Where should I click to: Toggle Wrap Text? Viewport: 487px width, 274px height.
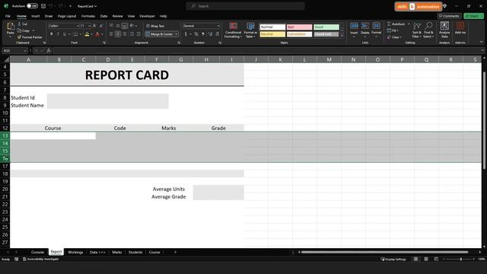pos(155,26)
